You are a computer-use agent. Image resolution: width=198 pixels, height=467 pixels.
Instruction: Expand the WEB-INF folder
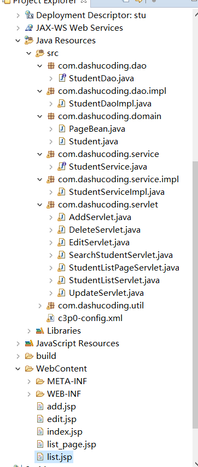pyautogui.click(x=29, y=393)
